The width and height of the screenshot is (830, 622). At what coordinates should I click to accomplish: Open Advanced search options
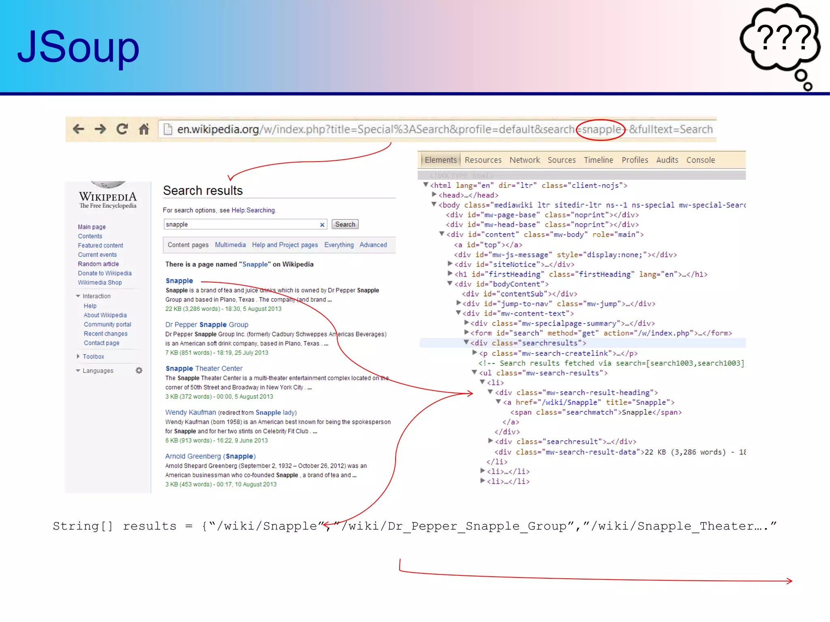pos(373,245)
